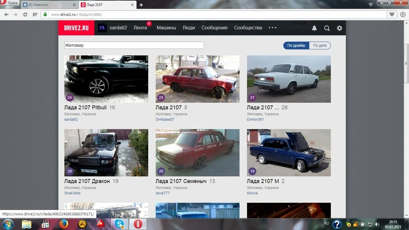The height and width of the screenshot is (230, 409).
Task: Sort by По драйву
Action: (296, 46)
